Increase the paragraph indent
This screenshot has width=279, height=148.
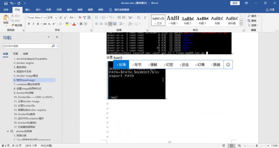124,18
